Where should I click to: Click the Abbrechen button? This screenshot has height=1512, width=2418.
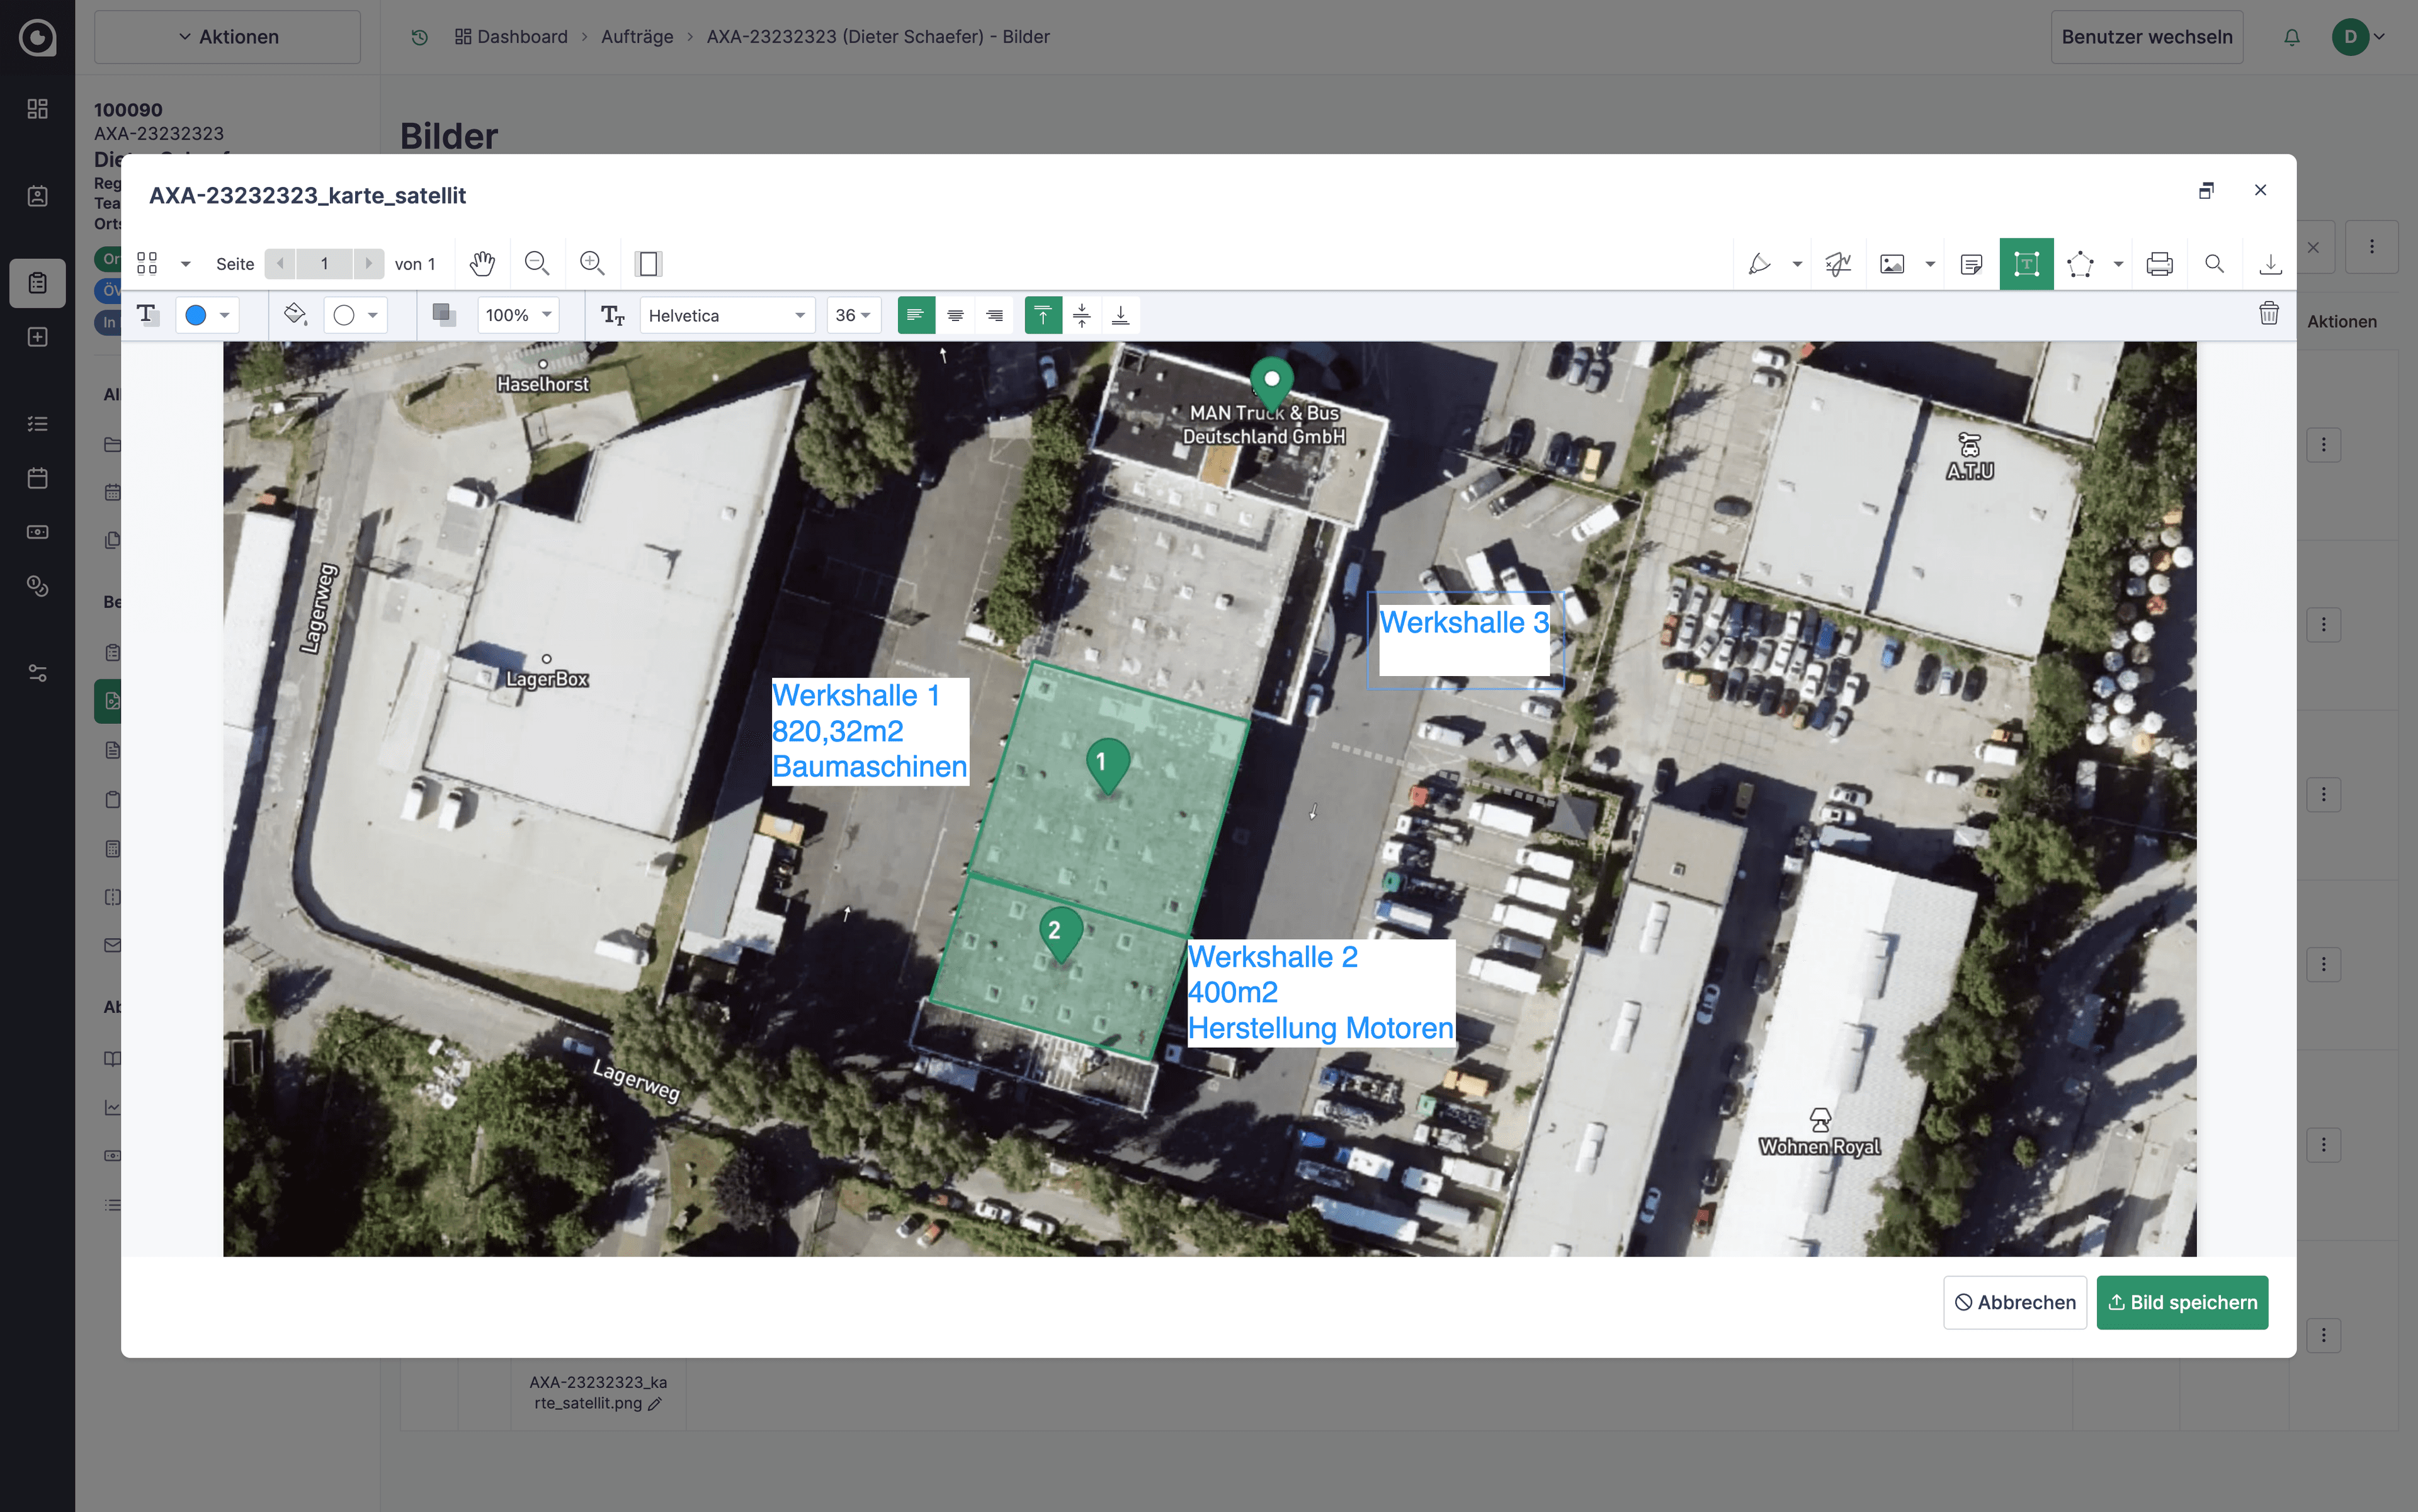(2015, 1302)
